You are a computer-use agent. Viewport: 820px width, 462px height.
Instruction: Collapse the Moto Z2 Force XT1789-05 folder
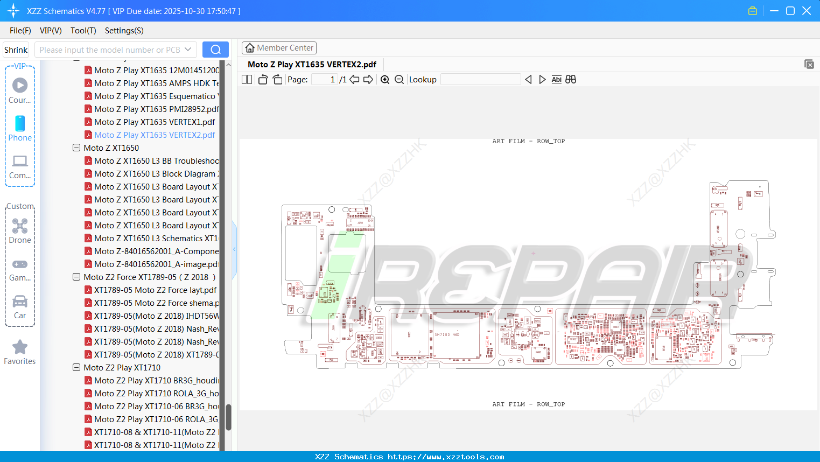(x=76, y=277)
